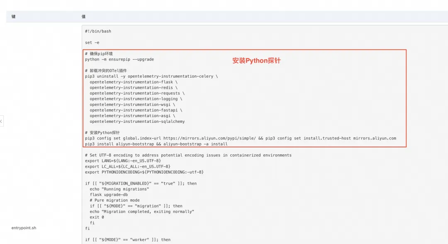This screenshot has width=448, height=244.
Task: Click the pip3 install aliyun-bootstrap line
Action: [x=156, y=144]
